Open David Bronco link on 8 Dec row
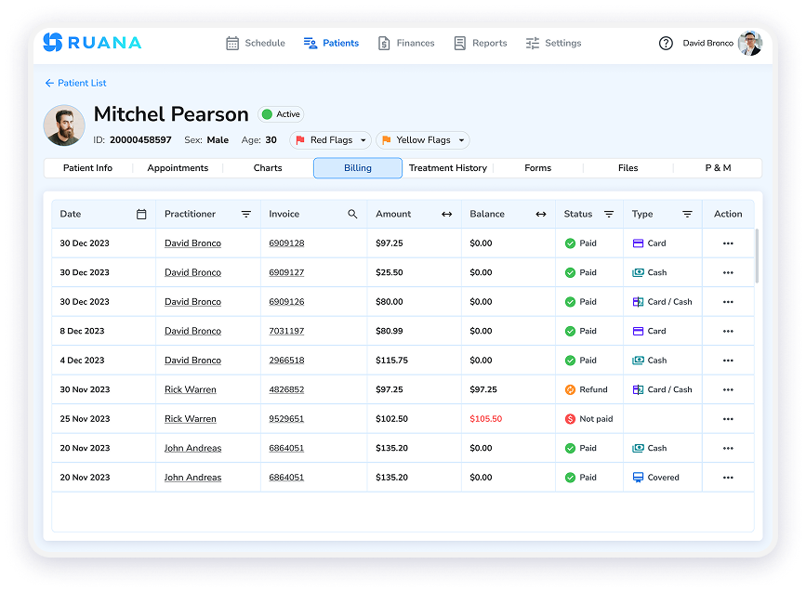Viewport: 806px width, 591px height. (192, 332)
